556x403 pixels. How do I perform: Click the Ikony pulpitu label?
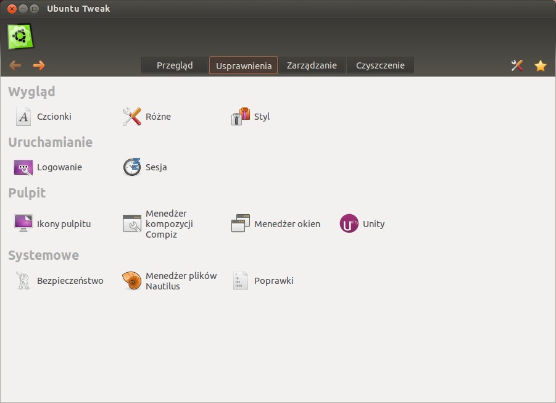click(x=64, y=224)
